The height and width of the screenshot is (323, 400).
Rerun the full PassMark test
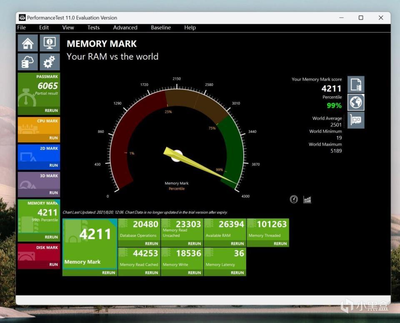[x=51, y=111]
